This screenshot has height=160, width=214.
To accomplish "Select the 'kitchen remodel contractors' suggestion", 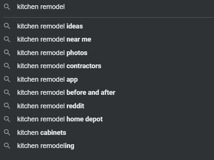I will click(x=107, y=66).
